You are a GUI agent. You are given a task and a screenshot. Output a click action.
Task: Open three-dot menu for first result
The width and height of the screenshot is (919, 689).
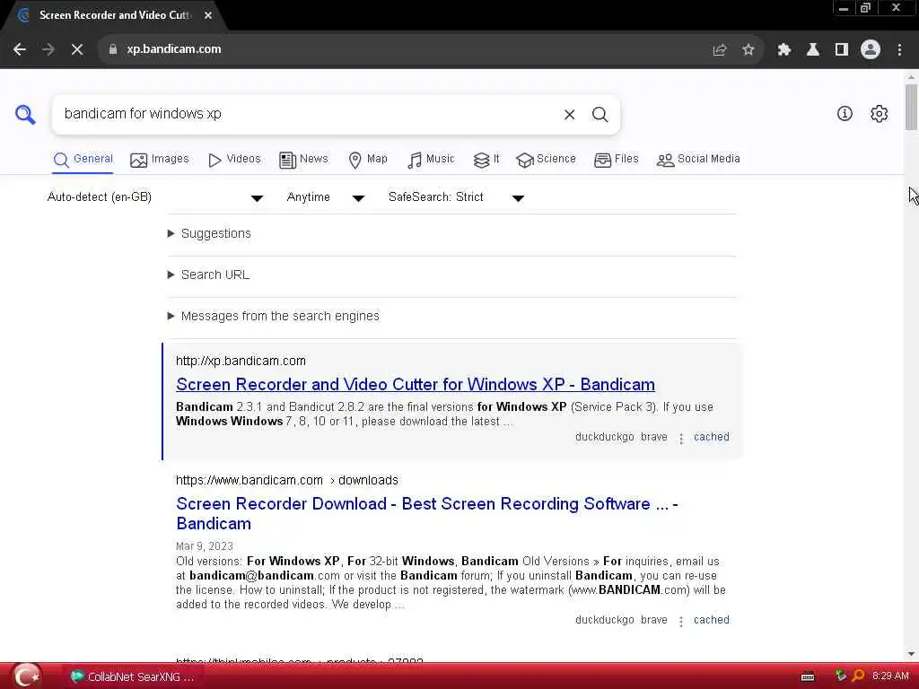point(681,438)
